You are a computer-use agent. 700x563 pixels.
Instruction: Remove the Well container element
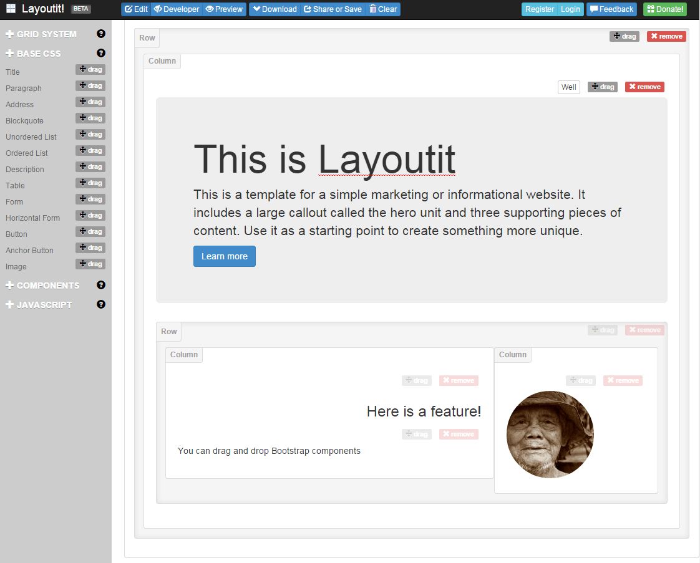pos(644,87)
